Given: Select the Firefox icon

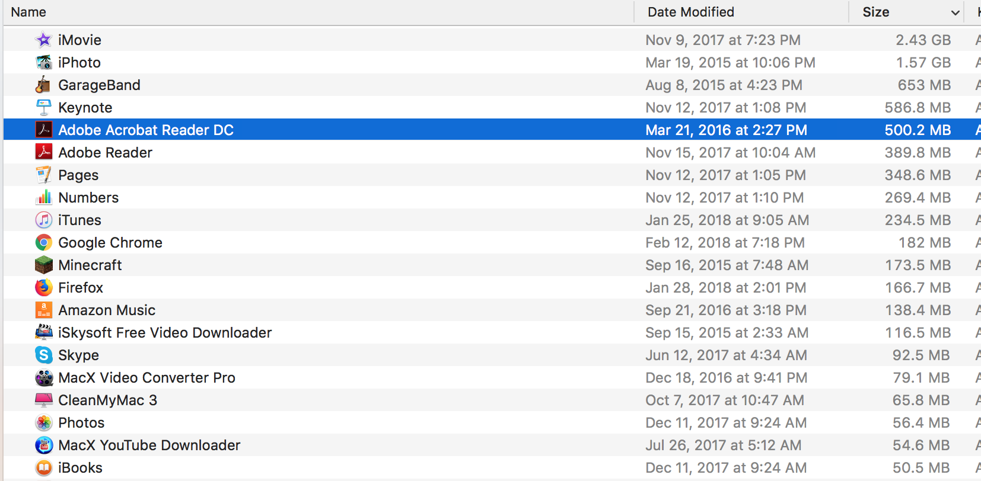Looking at the screenshot, I should (43, 287).
